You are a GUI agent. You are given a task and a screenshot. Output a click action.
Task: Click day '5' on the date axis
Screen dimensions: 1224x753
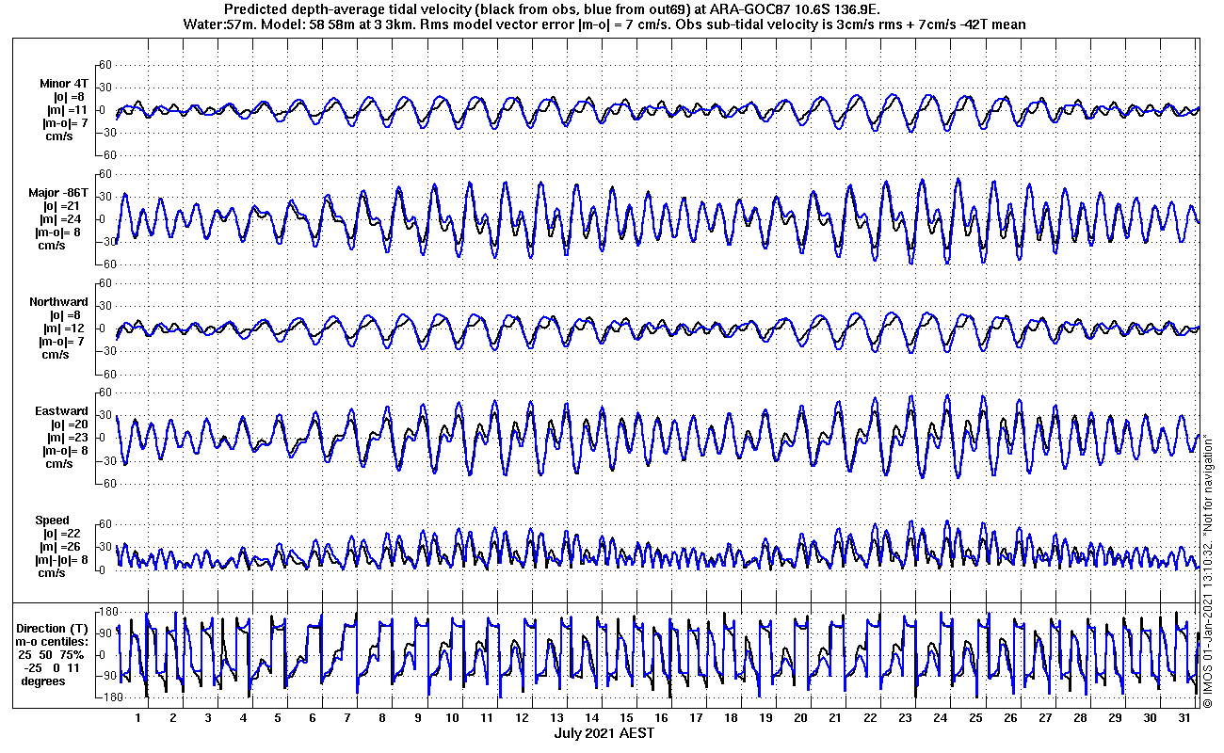click(x=278, y=717)
